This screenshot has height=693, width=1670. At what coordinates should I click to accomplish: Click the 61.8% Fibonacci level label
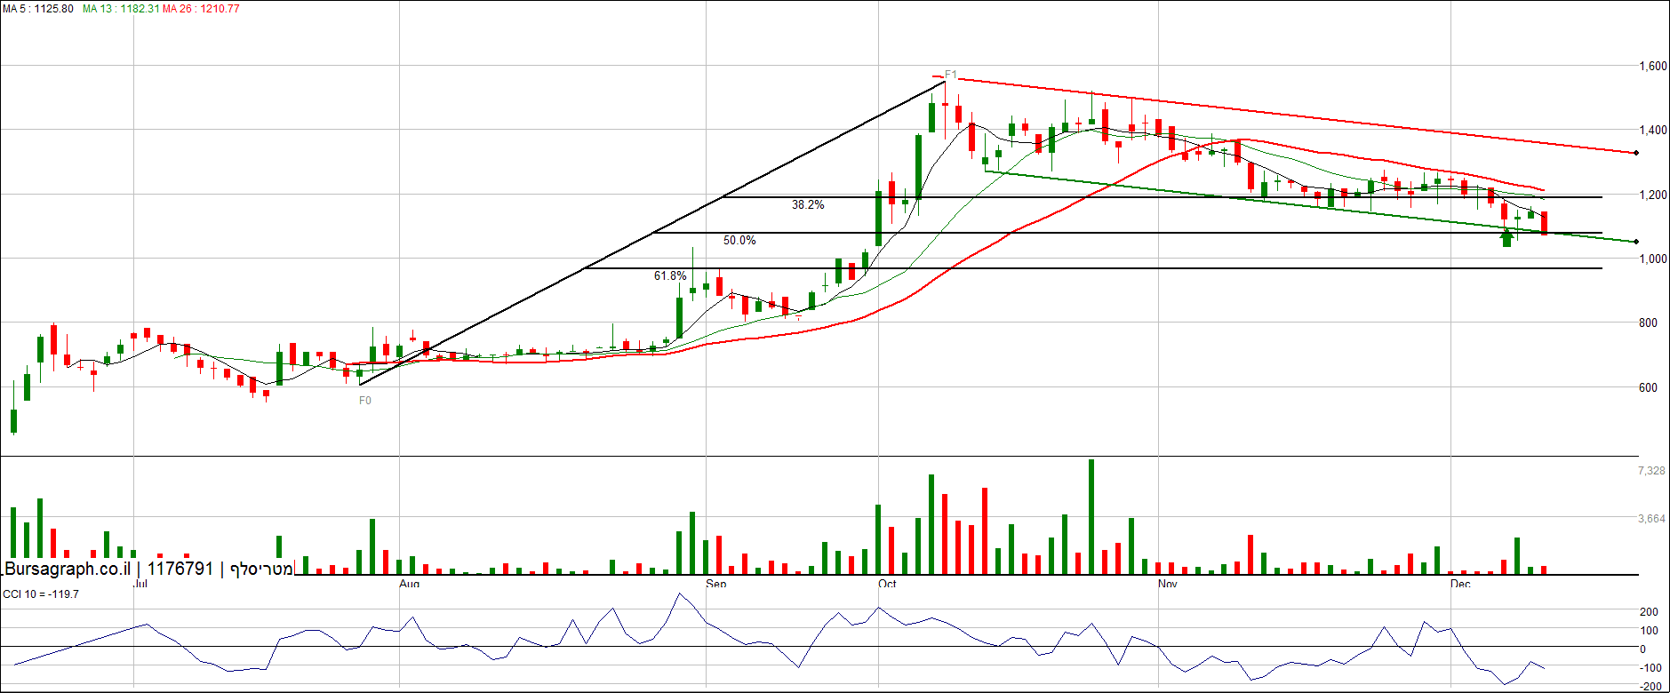(670, 275)
